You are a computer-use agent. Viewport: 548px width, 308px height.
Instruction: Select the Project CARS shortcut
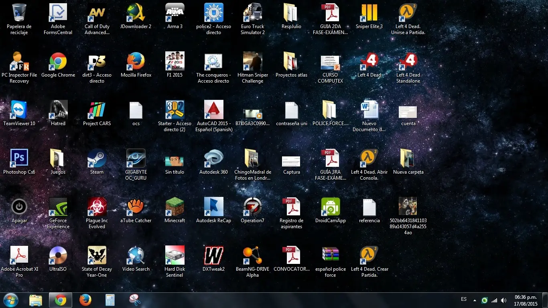pos(97,110)
